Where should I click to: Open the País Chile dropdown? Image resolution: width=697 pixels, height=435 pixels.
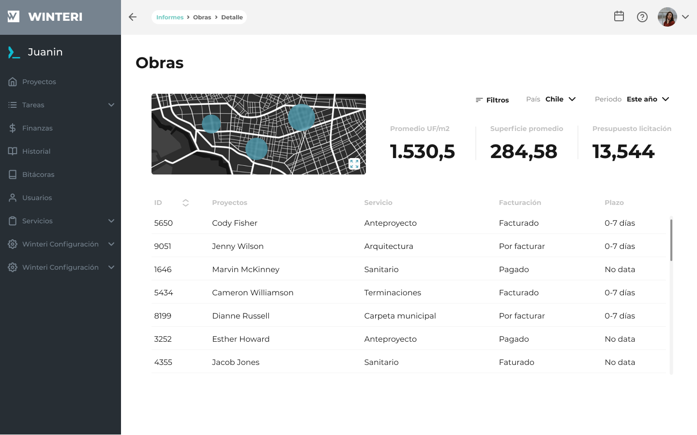[561, 99]
